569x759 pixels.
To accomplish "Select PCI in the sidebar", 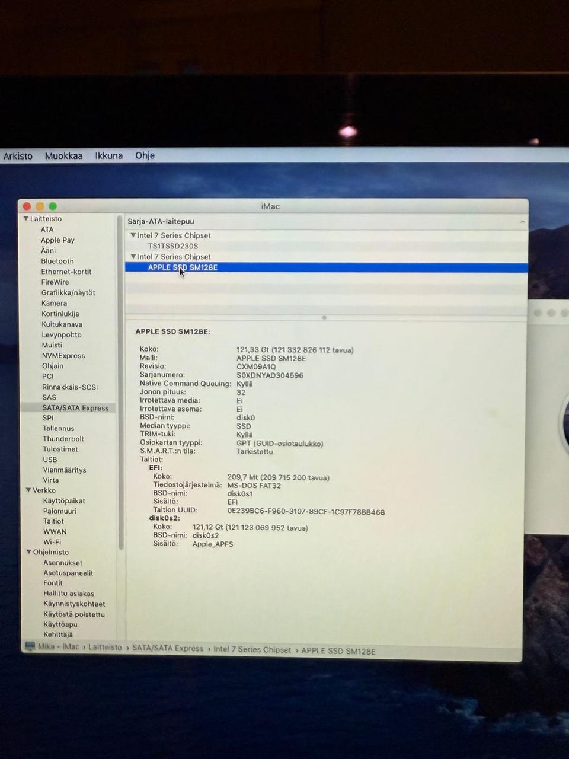I will pos(48,377).
